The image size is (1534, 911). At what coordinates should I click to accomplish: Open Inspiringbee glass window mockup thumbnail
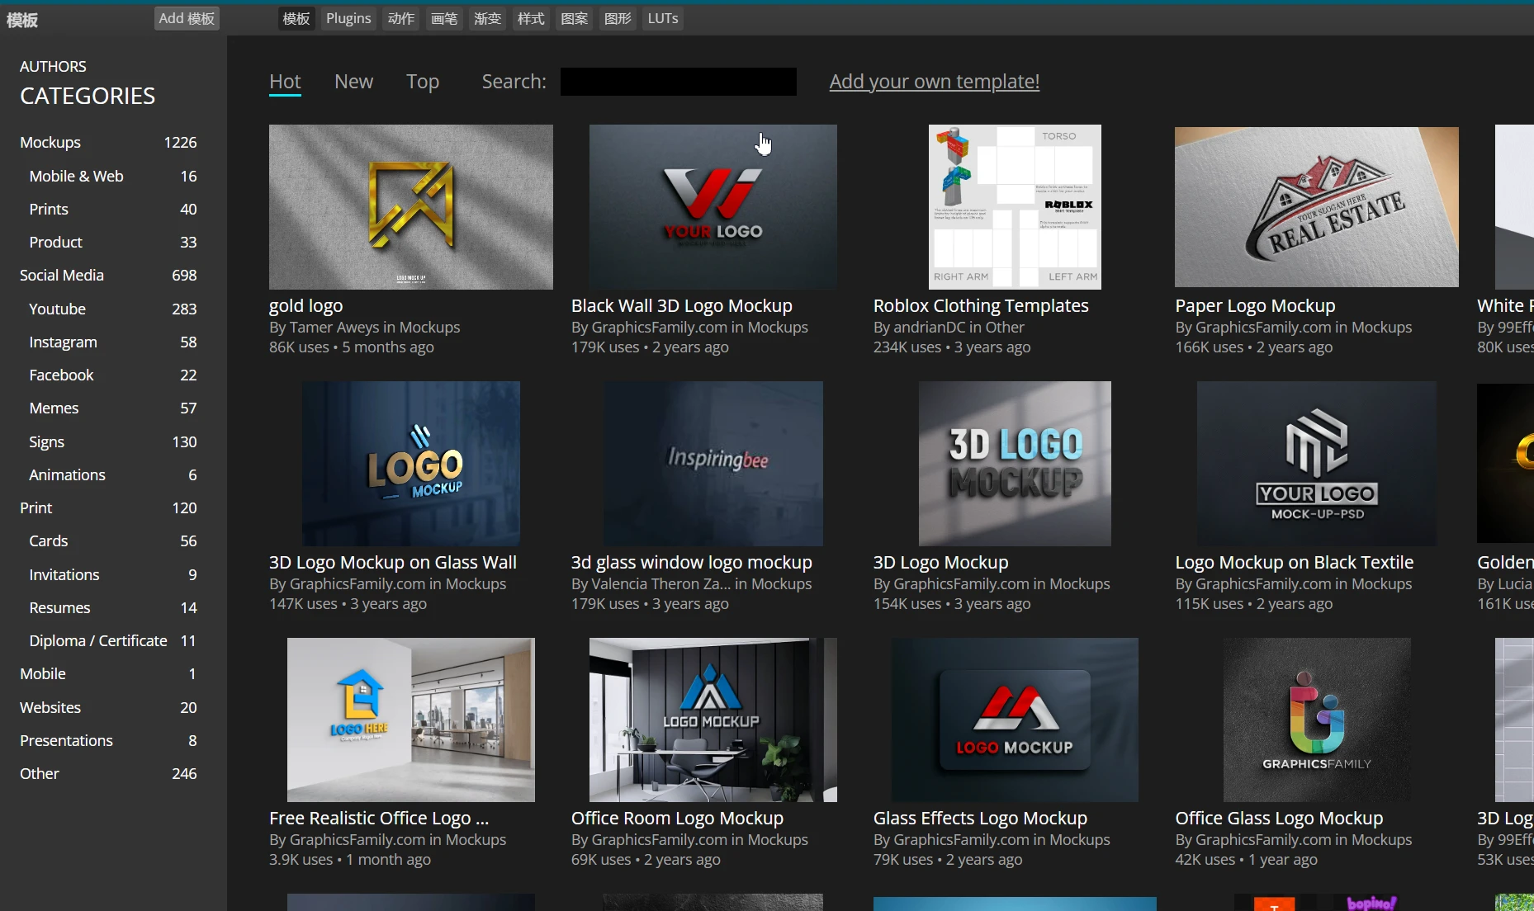[x=713, y=463]
